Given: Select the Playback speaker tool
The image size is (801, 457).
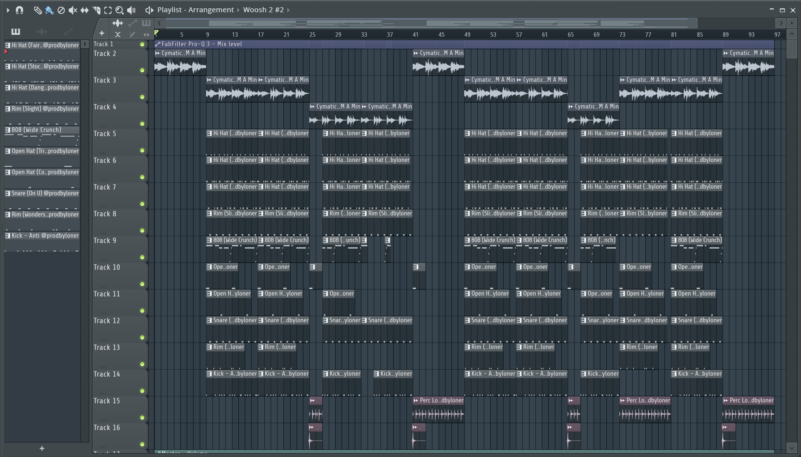Looking at the screenshot, I should [131, 10].
